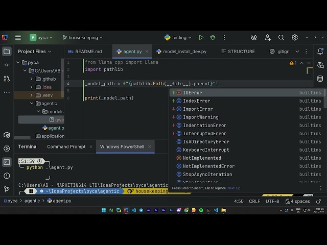
Task: Open the Problems tool window
Action: tap(7, 176)
